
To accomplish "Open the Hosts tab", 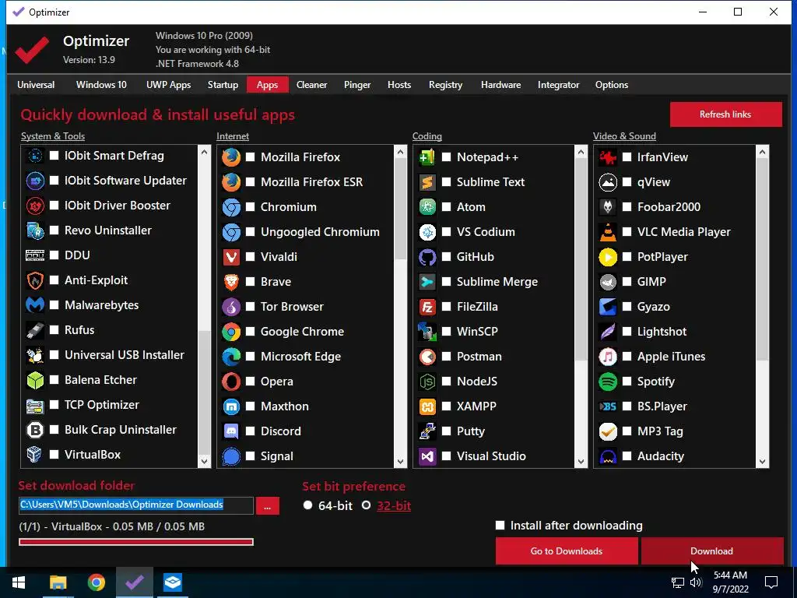I will tap(399, 85).
